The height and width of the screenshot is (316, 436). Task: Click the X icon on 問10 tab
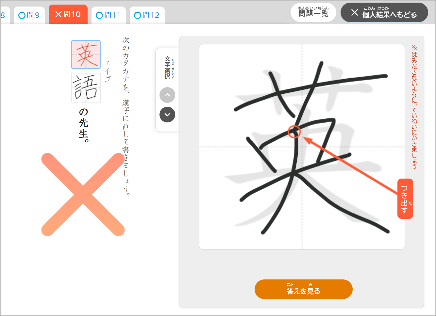(x=59, y=14)
